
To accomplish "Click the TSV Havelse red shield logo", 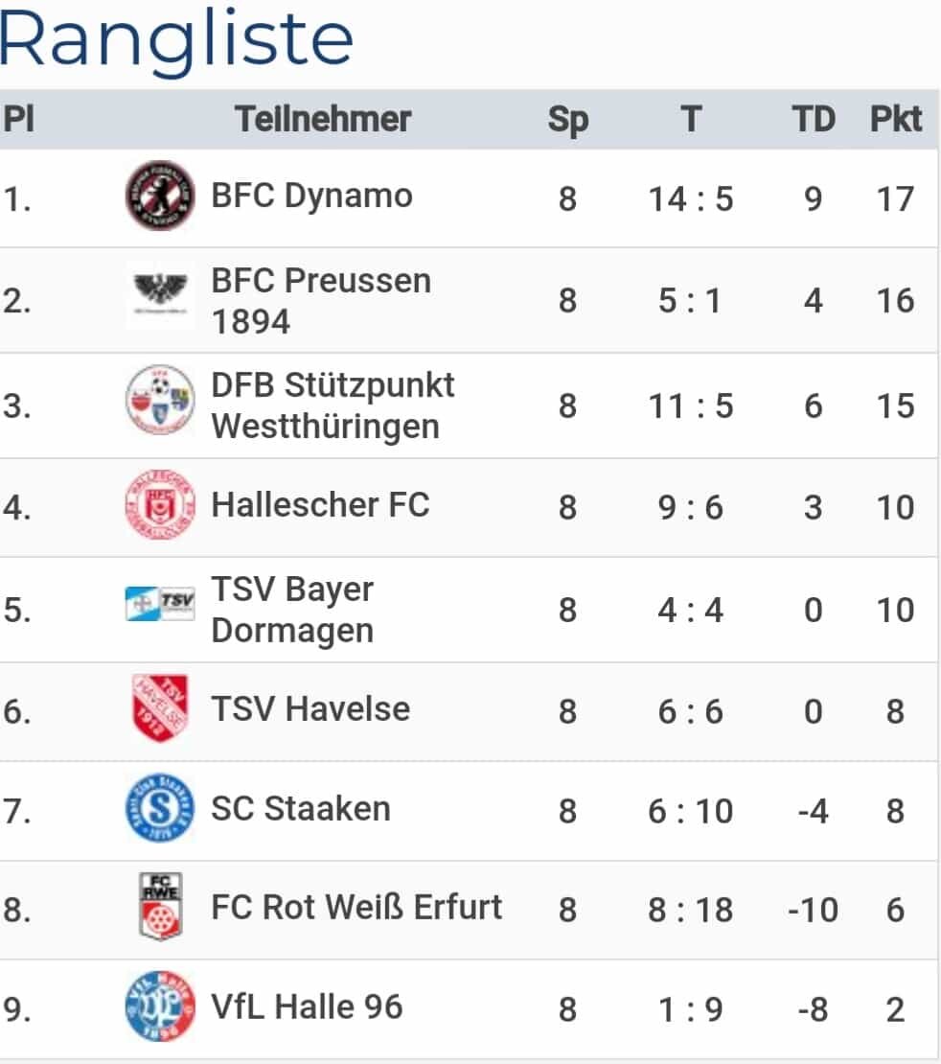I will point(160,707).
